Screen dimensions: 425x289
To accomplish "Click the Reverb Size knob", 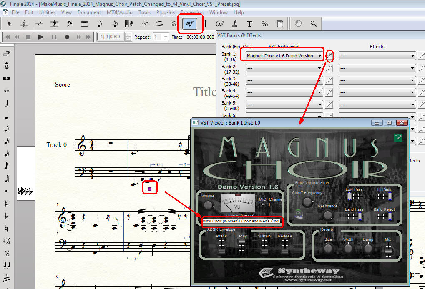I will pos(328,248).
